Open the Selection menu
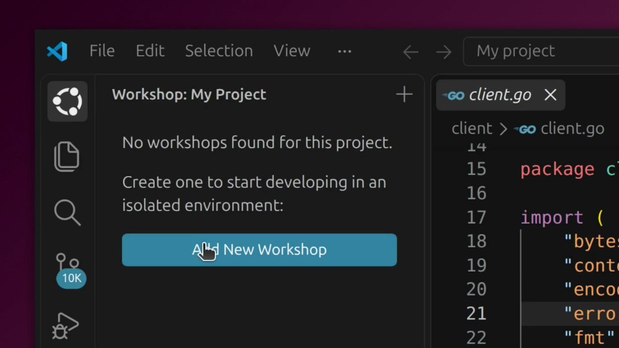 (219, 51)
